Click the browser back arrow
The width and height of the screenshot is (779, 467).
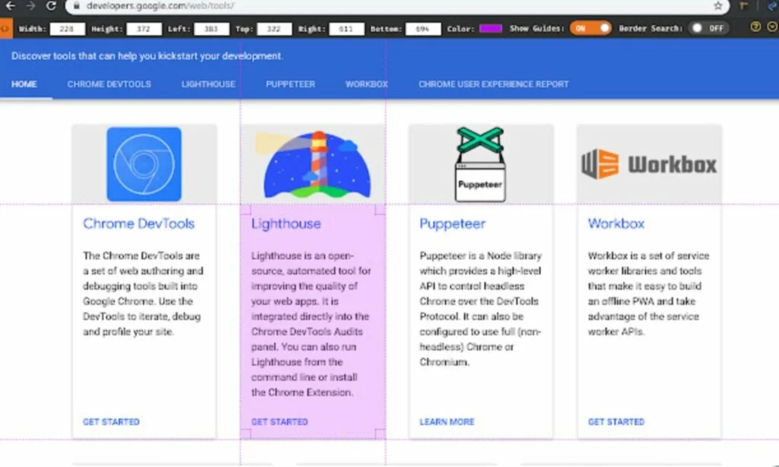[x=10, y=6]
